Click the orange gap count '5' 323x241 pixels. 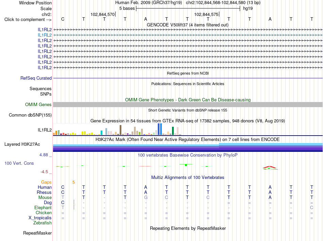73,182
